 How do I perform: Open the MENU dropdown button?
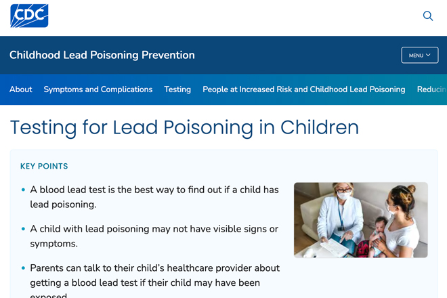420,55
